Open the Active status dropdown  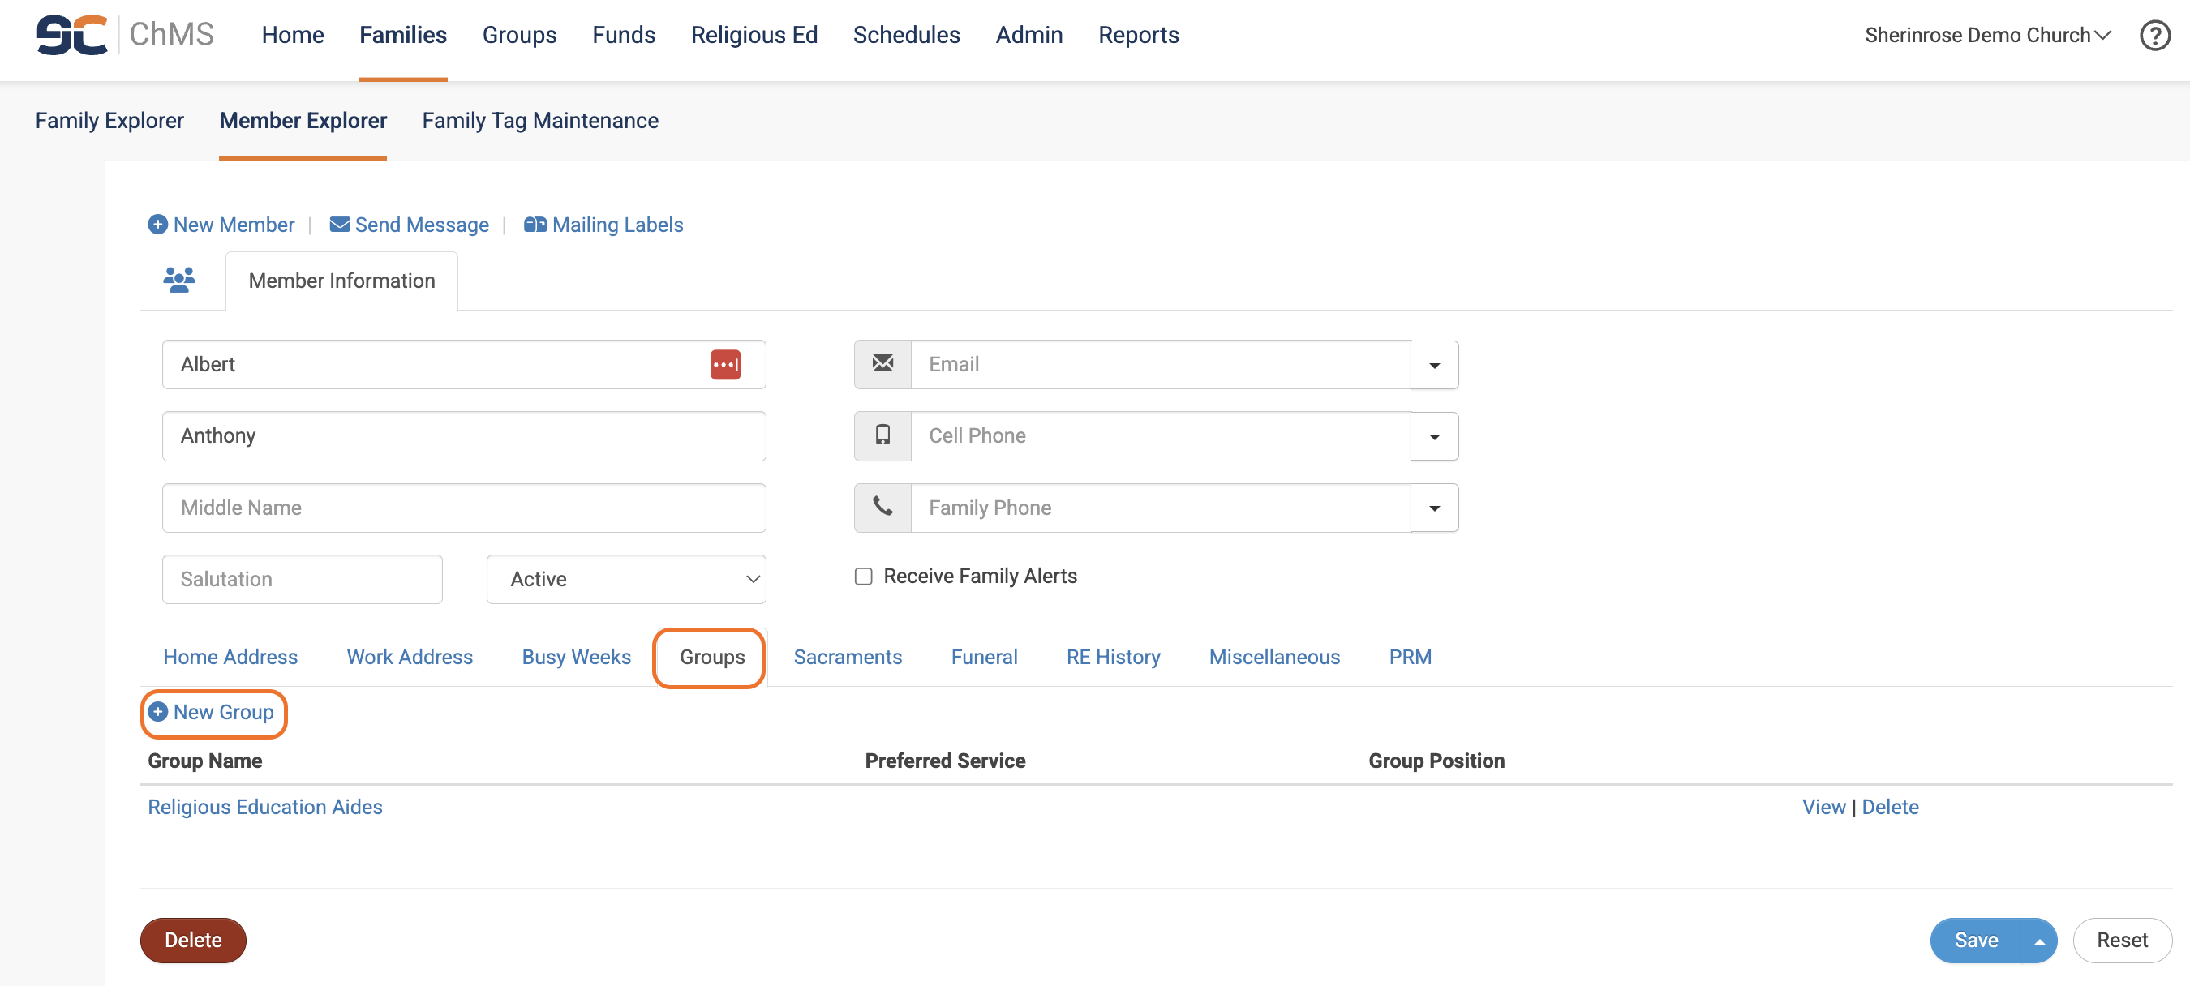(x=625, y=579)
